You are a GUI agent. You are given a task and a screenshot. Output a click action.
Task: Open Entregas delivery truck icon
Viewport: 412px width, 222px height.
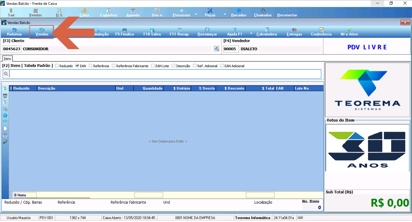pyautogui.click(x=294, y=30)
